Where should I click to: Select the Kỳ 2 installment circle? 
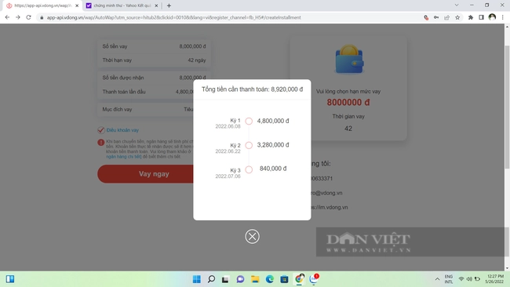[249, 145]
